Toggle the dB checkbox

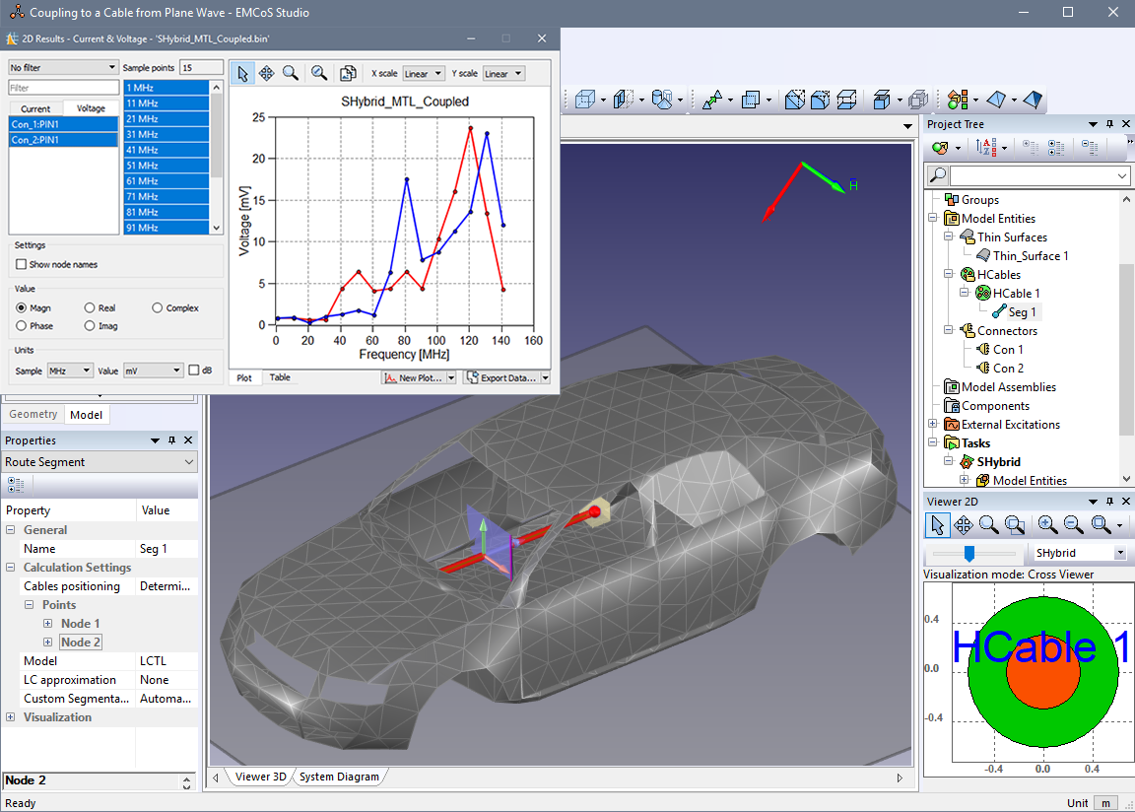click(x=193, y=371)
